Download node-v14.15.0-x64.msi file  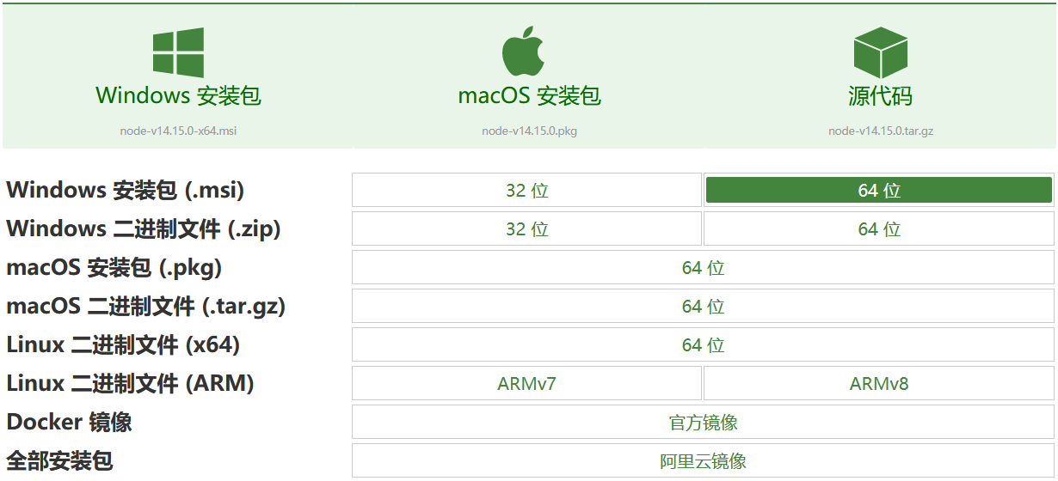pos(178,131)
